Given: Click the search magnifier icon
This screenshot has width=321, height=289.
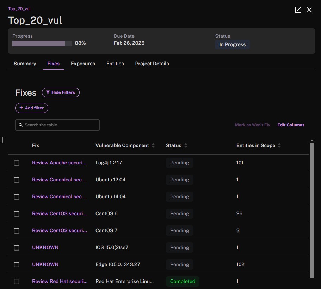Looking at the screenshot, I should [x=21, y=125].
